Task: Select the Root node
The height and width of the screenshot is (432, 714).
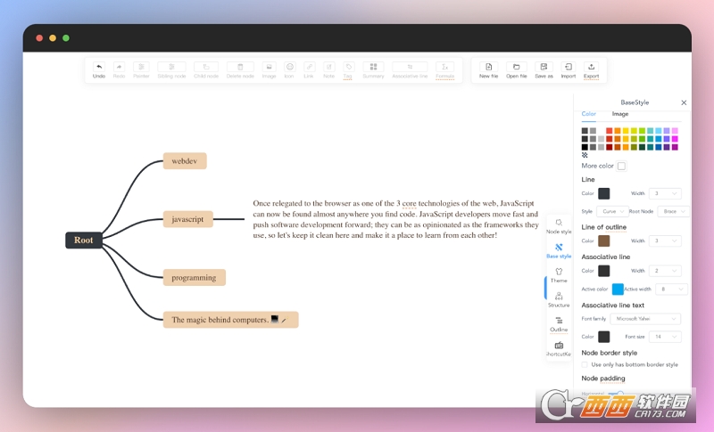Action: point(84,240)
